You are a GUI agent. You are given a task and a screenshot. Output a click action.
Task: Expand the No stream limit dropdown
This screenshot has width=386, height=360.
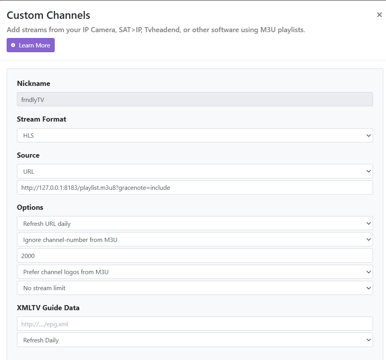click(195, 288)
